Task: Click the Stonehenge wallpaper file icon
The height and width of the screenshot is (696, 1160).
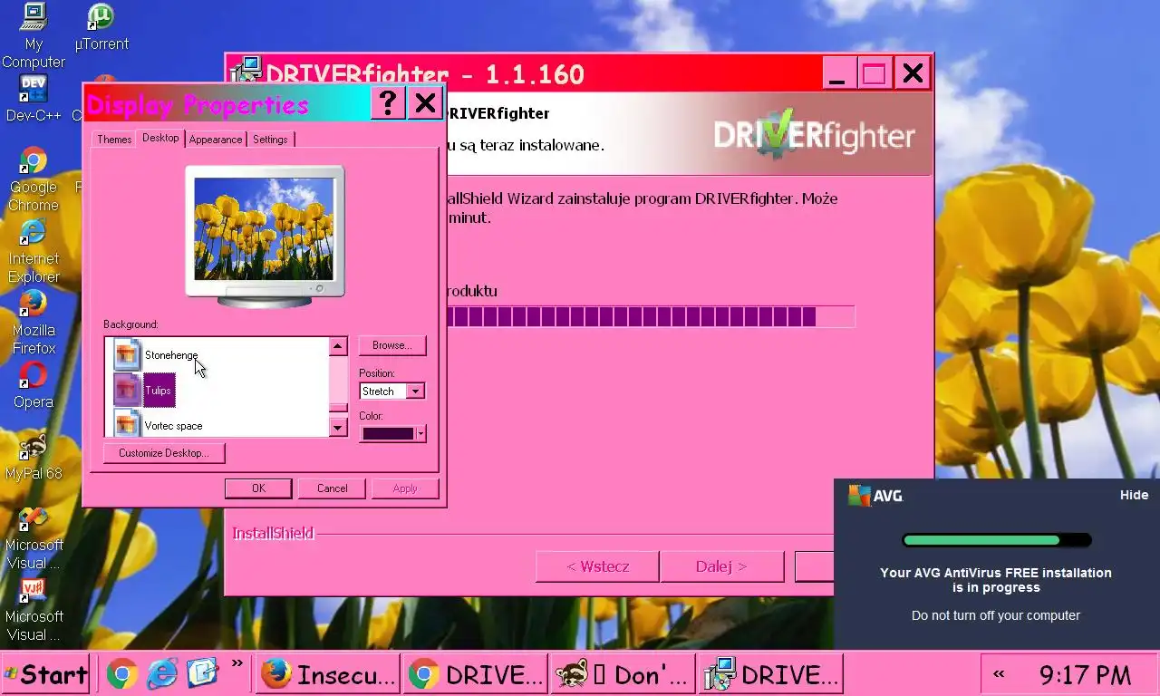Action: pos(128,354)
